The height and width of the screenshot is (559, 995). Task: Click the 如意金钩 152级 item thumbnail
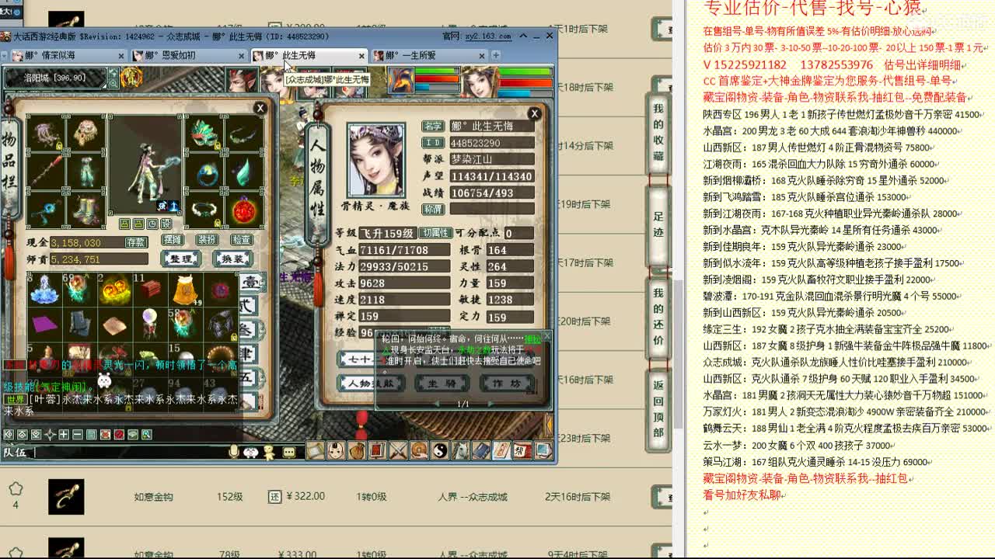click(x=66, y=497)
